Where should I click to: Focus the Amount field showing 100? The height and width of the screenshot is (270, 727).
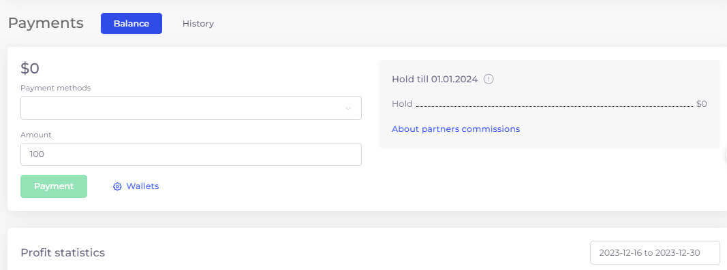[x=191, y=154]
